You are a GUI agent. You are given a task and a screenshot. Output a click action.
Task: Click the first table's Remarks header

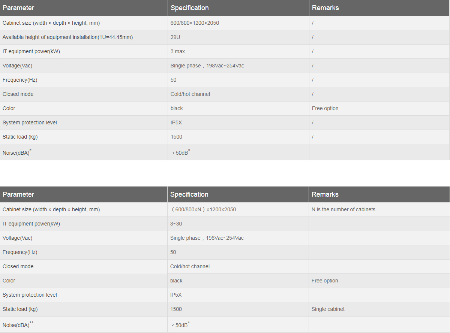coord(325,8)
